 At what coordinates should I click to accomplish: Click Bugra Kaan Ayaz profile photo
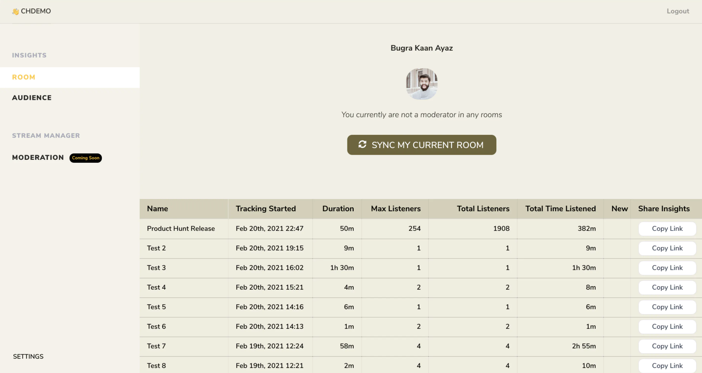422,84
